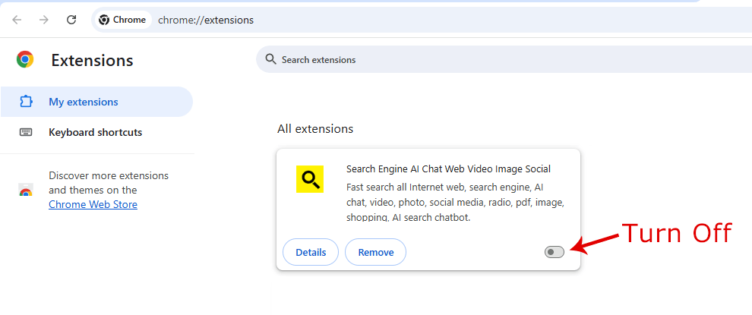The image size is (752, 315).
Task: Open Details for Search Engine extension
Action: 310,252
